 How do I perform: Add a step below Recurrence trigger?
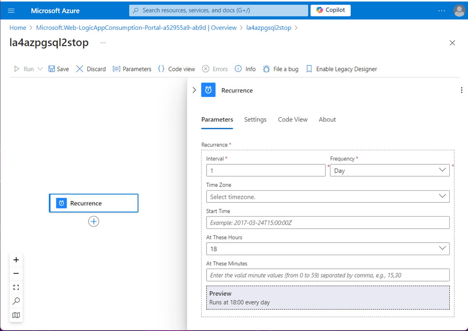coord(94,221)
